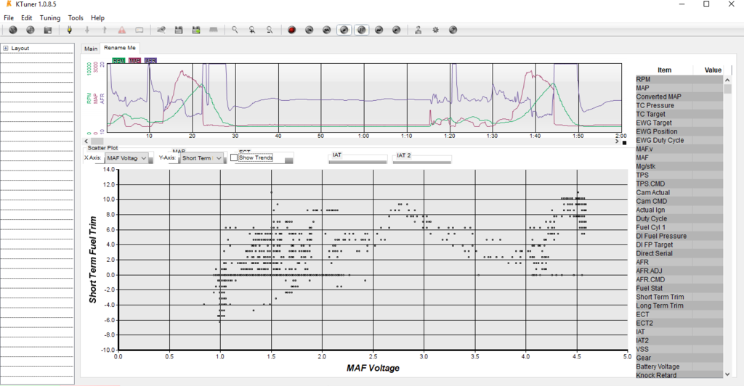Click the rewind double-arrow playback icon
Screen dimensions: 744x386
coord(326,30)
